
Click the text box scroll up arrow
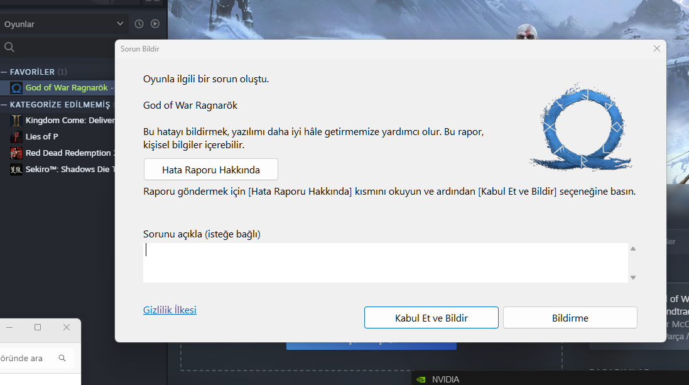click(633, 249)
